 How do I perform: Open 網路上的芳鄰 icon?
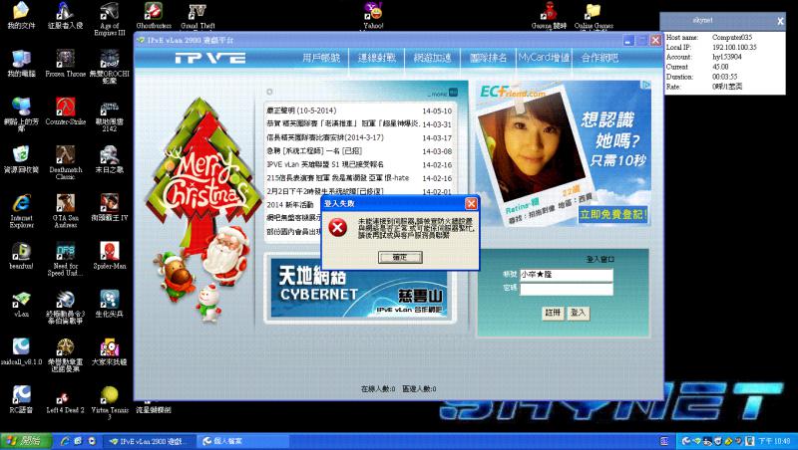point(21,114)
